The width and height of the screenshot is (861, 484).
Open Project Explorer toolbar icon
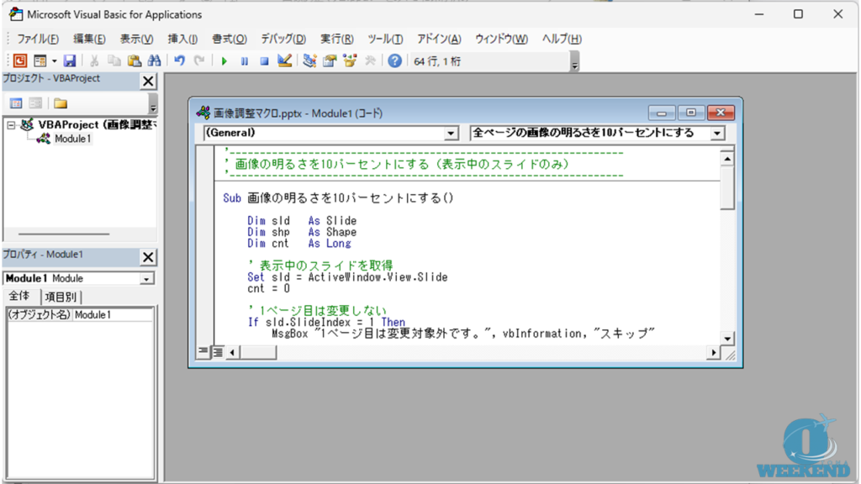[x=309, y=60]
